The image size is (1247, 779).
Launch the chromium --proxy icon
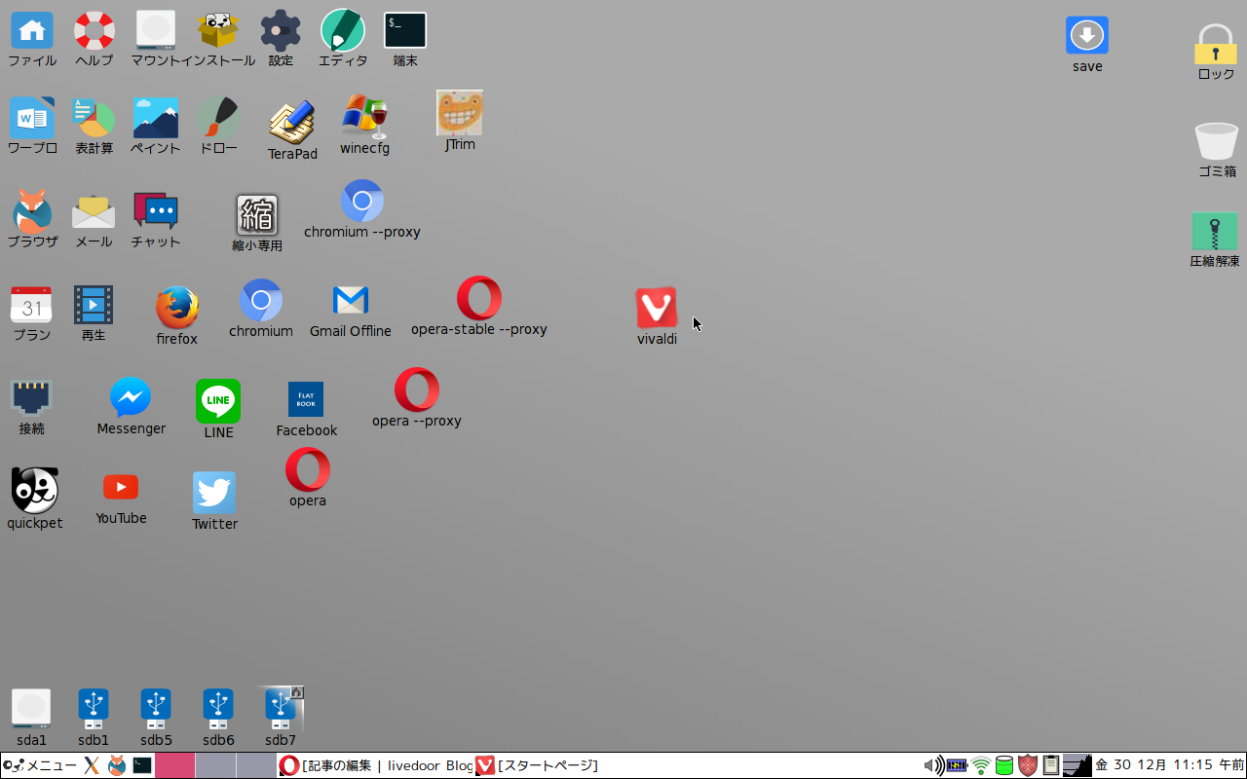[362, 201]
